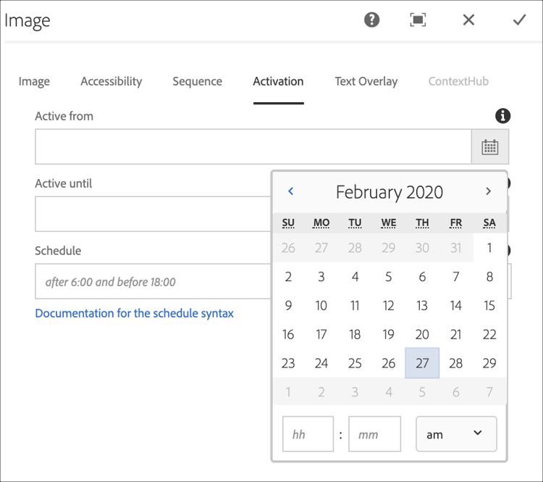Viewport: 543px width, 482px height.
Task: Pick February 14 in the calendar
Action: click(x=455, y=306)
